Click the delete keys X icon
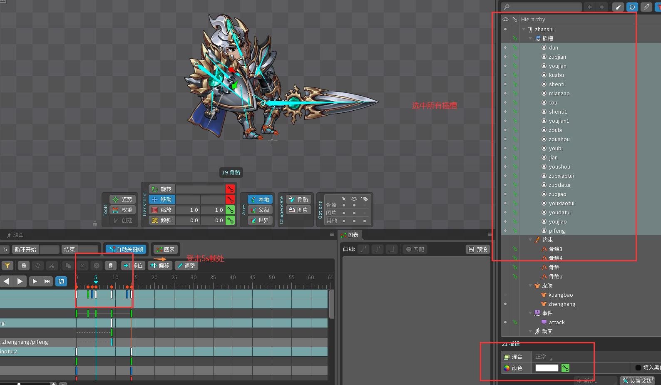Viewport: 661px width, 385px height. 96,265
